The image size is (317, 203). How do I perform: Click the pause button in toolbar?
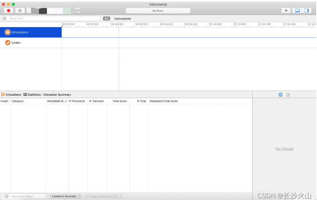coord(20,10)
